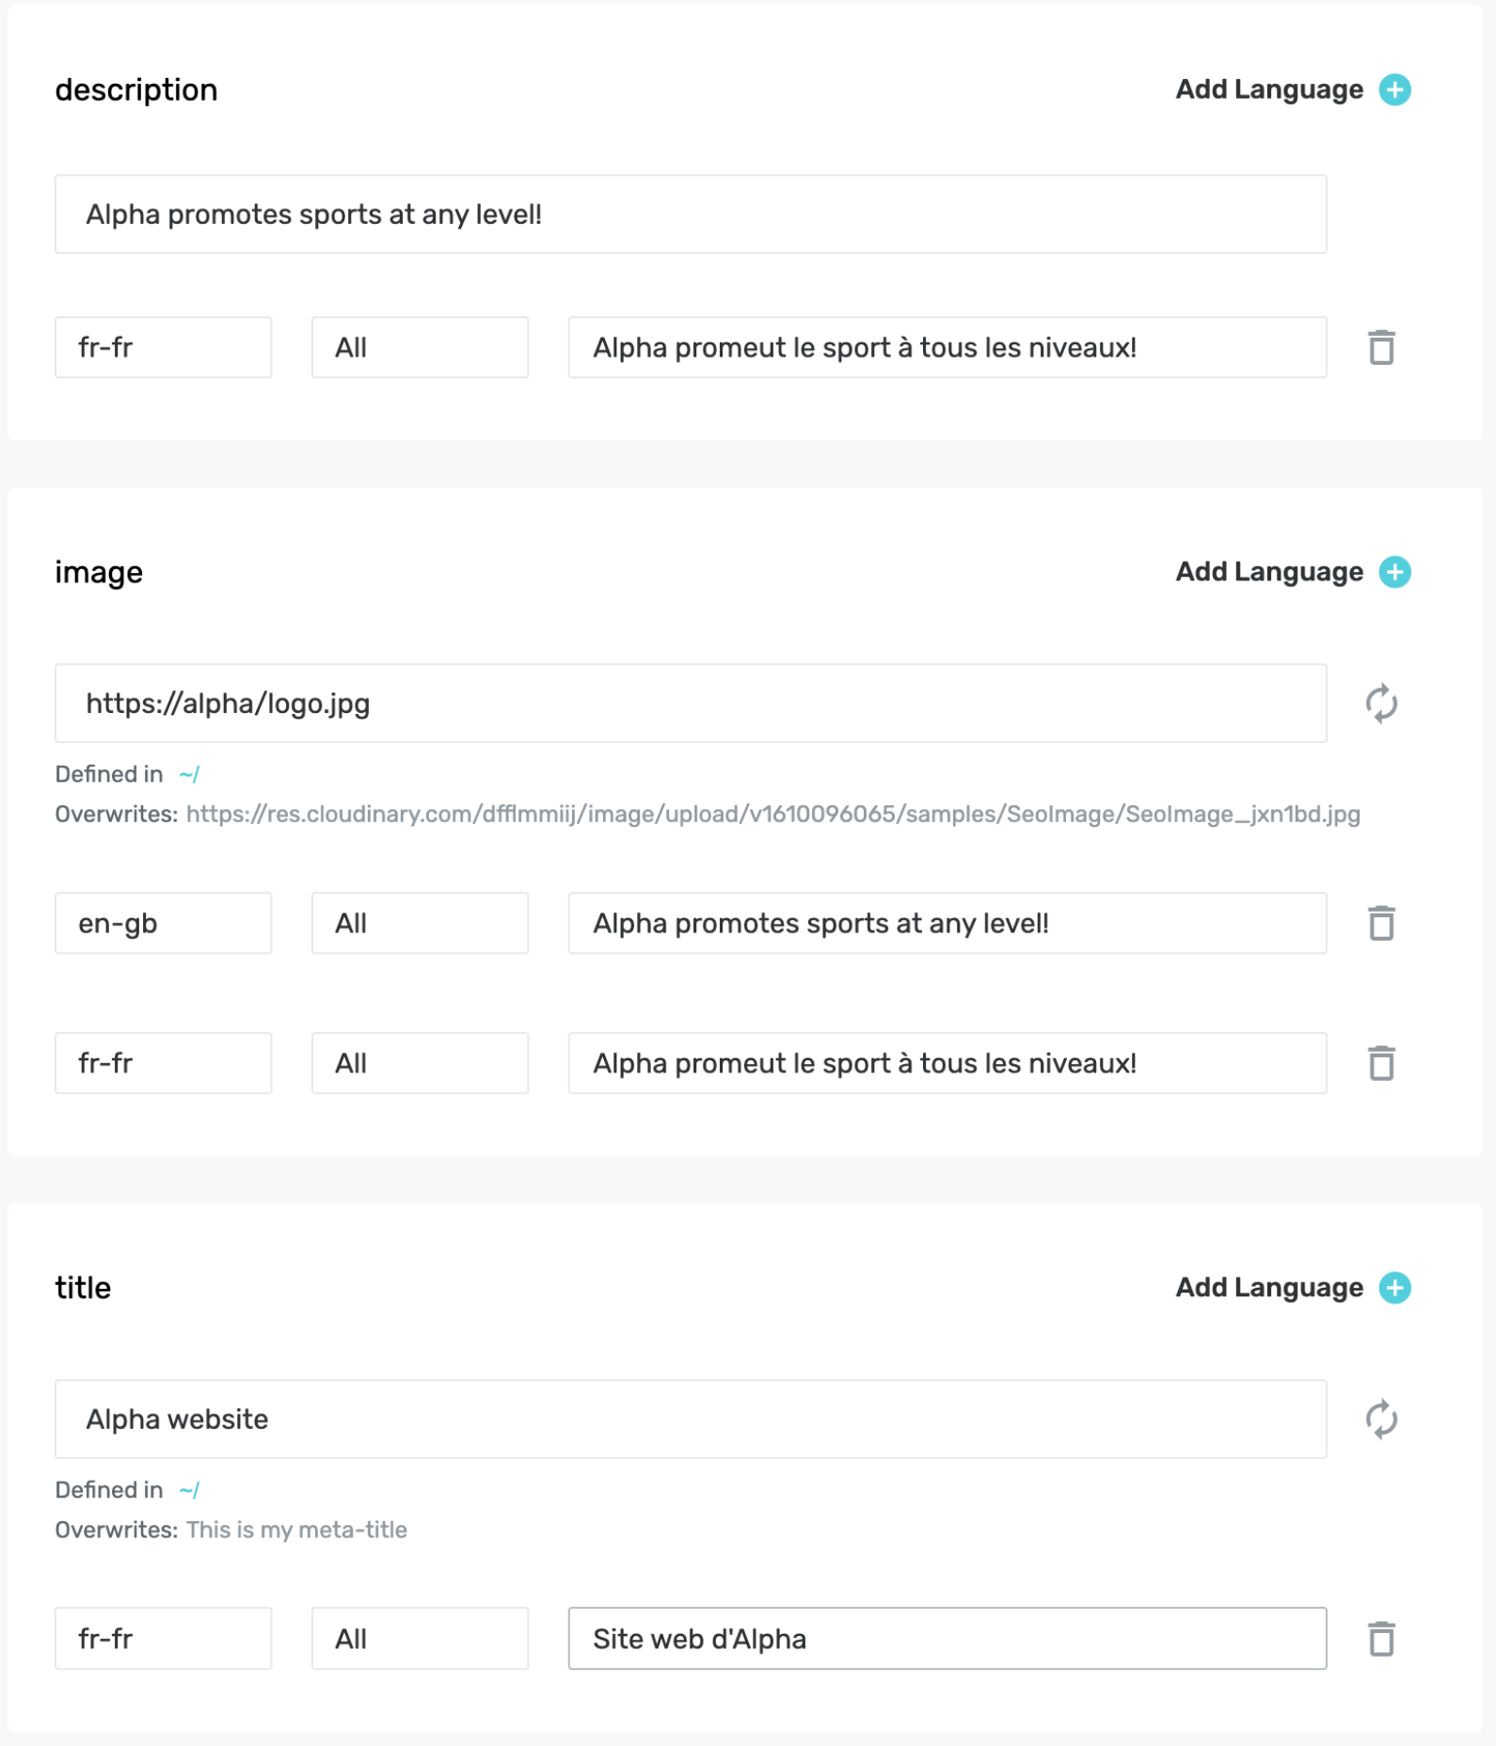Focus the Site web d'Alpha text field

coord(947,1639)
